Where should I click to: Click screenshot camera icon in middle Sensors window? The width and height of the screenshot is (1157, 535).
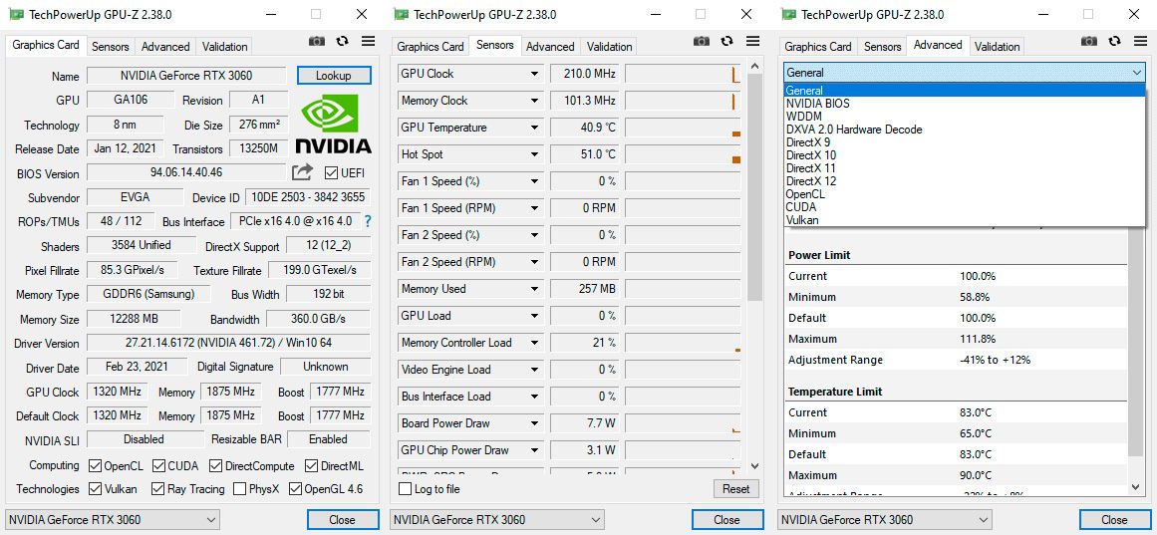point(702,41)
